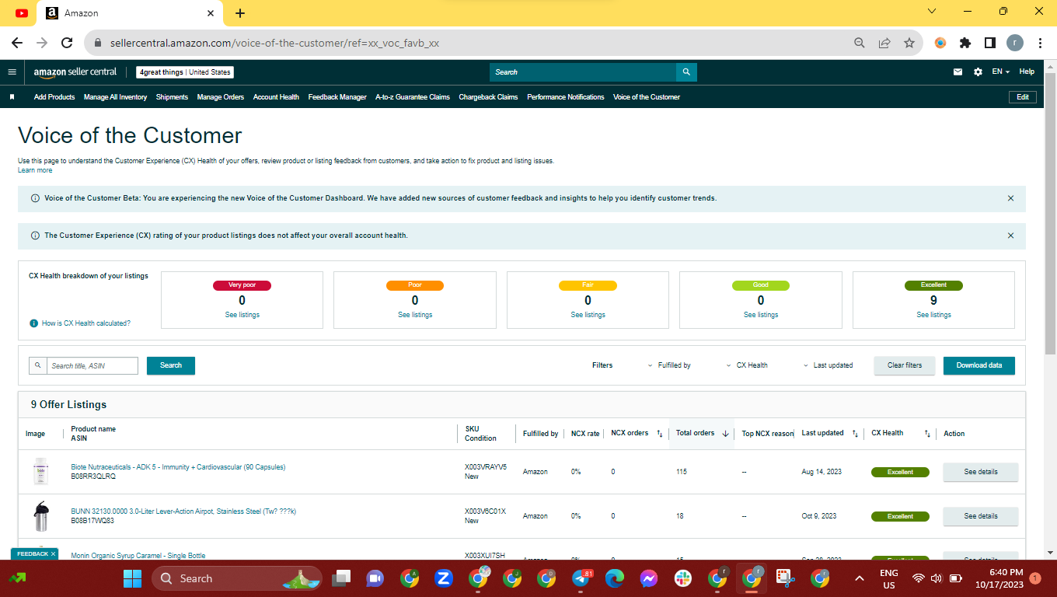See details for BUNN 3.0-Liter Airpot
This screenshot has height=597, width=1057.
[981, 516]
